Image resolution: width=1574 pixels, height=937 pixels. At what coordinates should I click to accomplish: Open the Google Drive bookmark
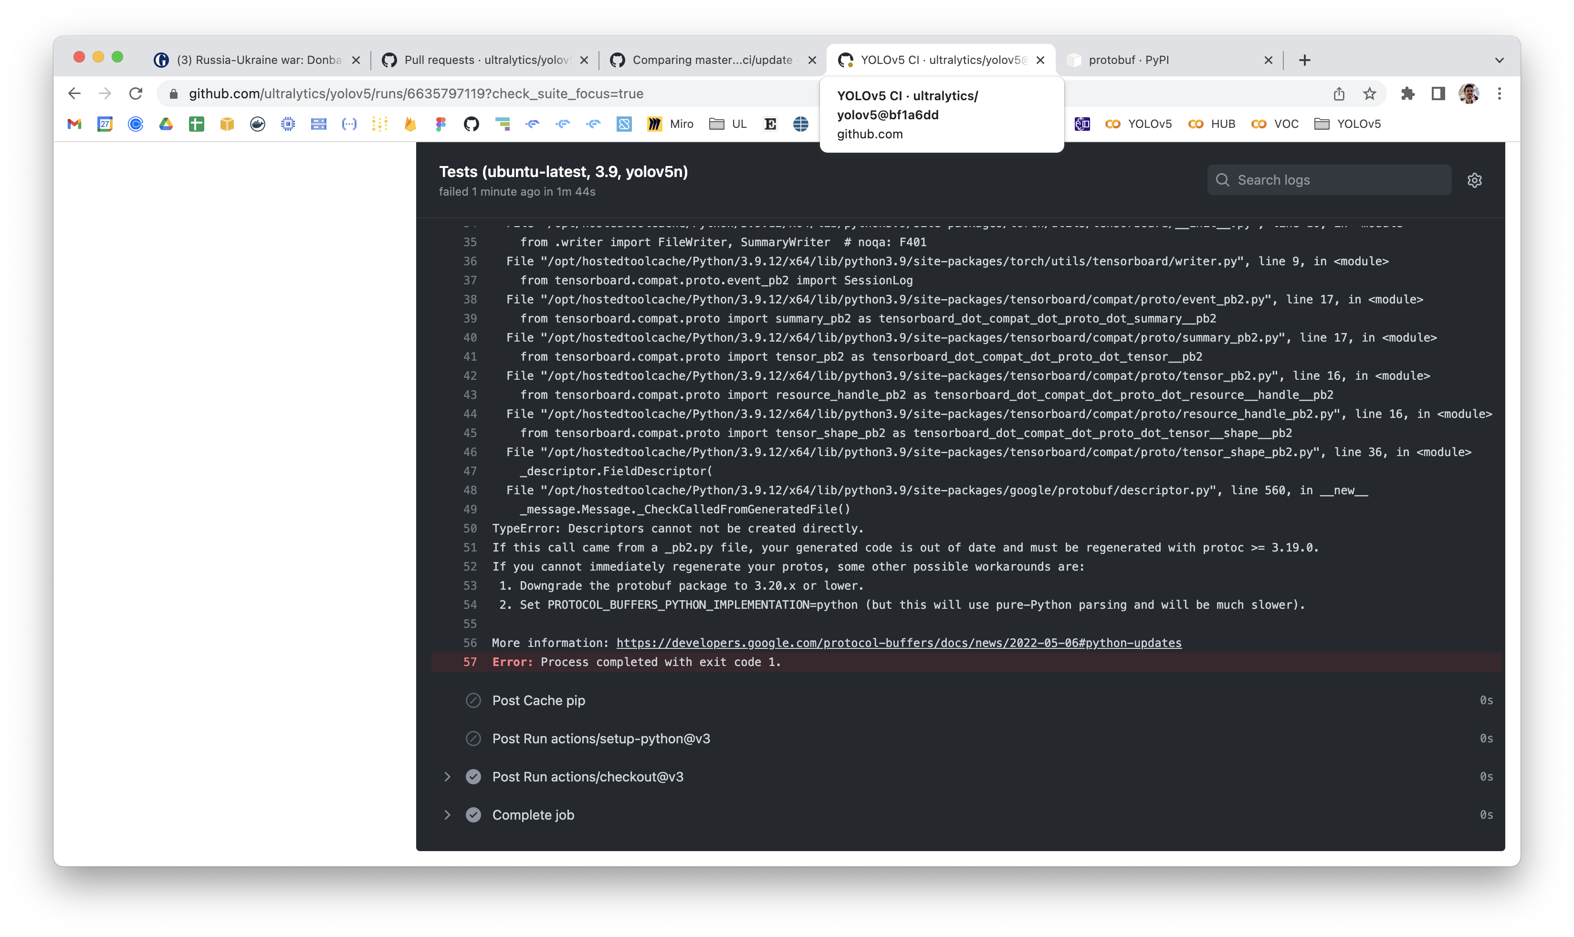(x=166, y=124)
